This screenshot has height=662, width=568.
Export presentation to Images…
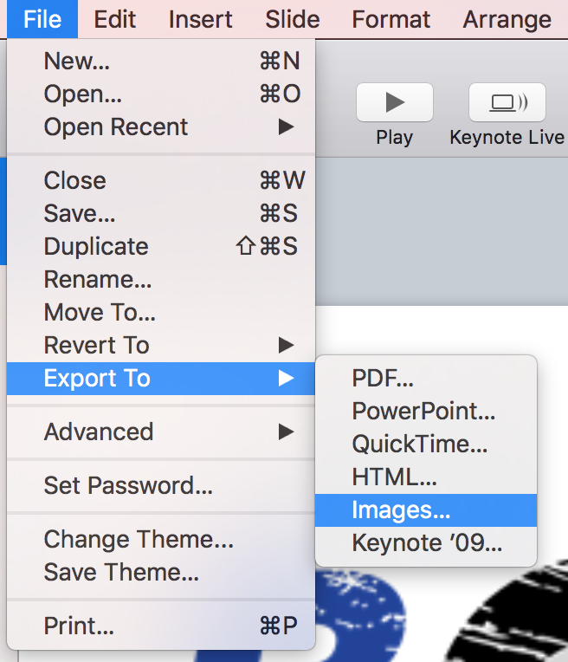click(x=426, y=510)
